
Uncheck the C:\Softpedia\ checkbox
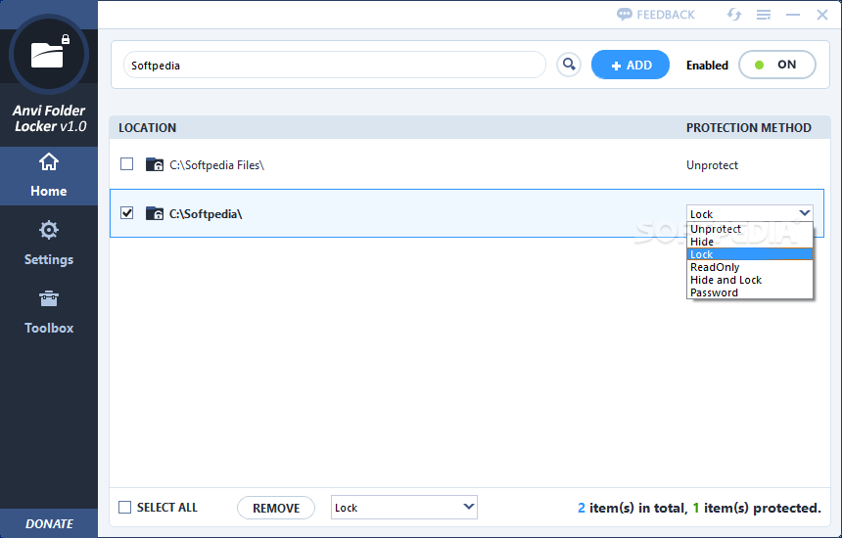click(126, 213)
